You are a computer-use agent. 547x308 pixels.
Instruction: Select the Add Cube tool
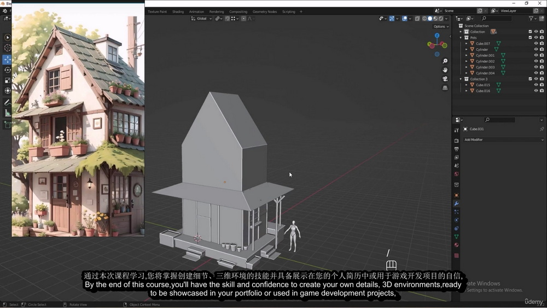click(x=7, y=125)
